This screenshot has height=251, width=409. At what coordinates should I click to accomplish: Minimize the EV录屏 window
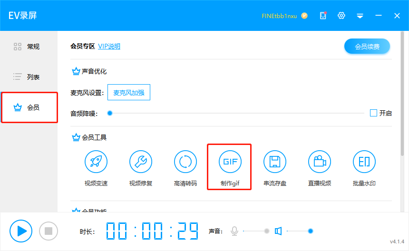(x=379, y=16)
